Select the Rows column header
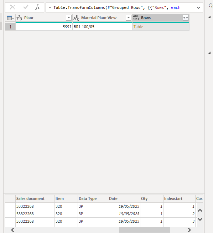This screenshot has width=213, height=233. coord(161,18)
